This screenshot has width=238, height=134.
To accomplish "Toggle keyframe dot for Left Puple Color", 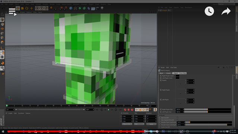I will pyautogui.click(x=161, y=78).
